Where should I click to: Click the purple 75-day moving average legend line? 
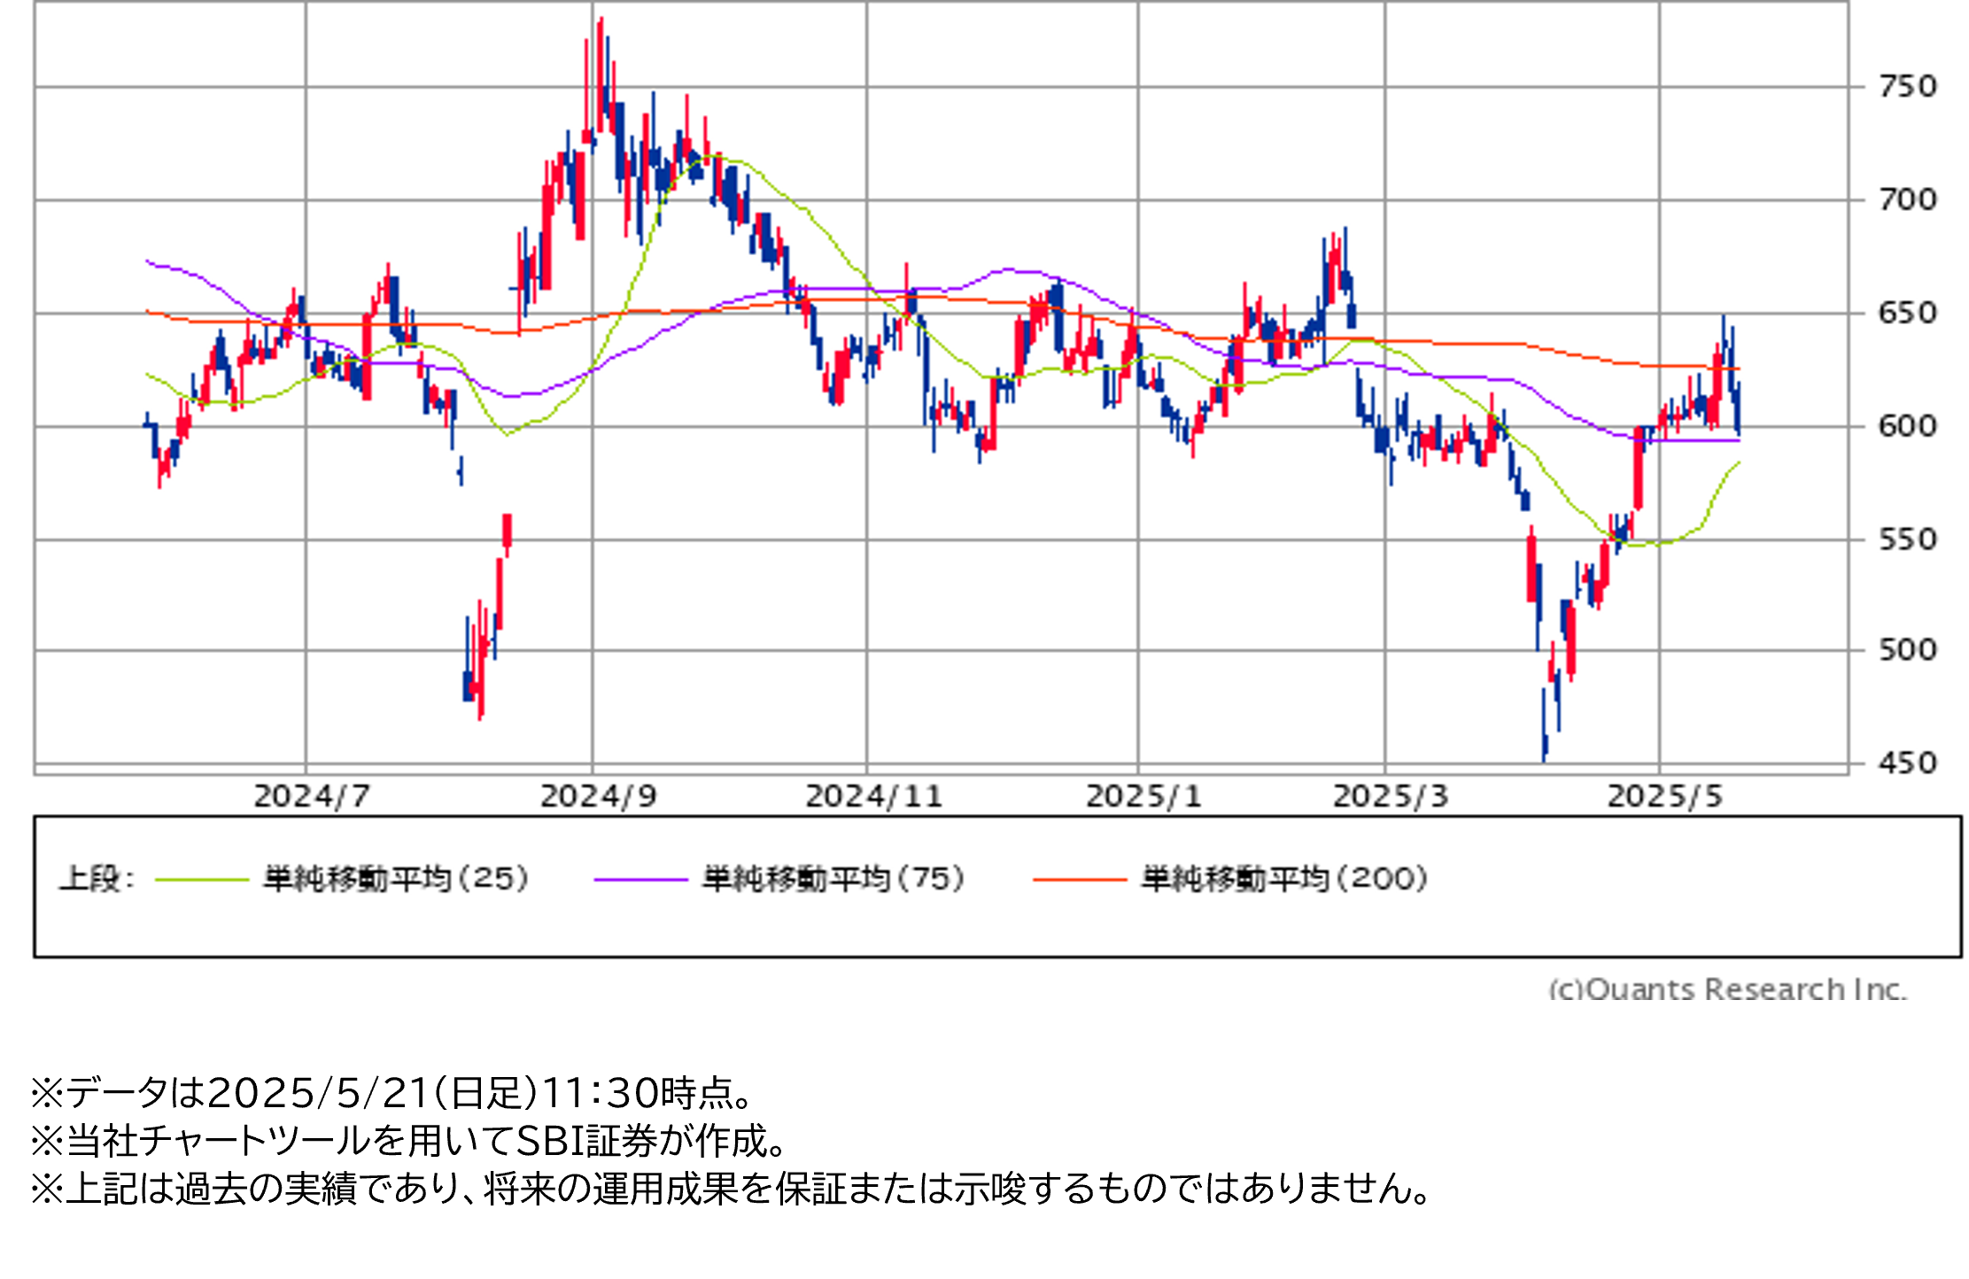click(640, 880)
